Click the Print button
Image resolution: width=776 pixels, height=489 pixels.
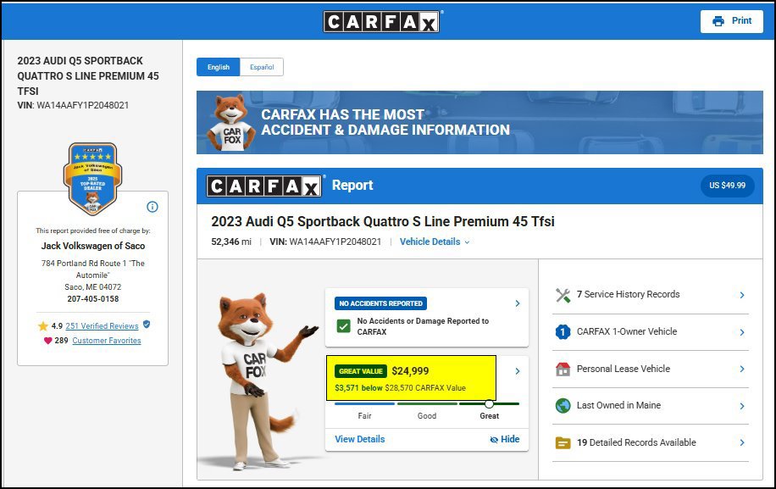tap(732, 21)
